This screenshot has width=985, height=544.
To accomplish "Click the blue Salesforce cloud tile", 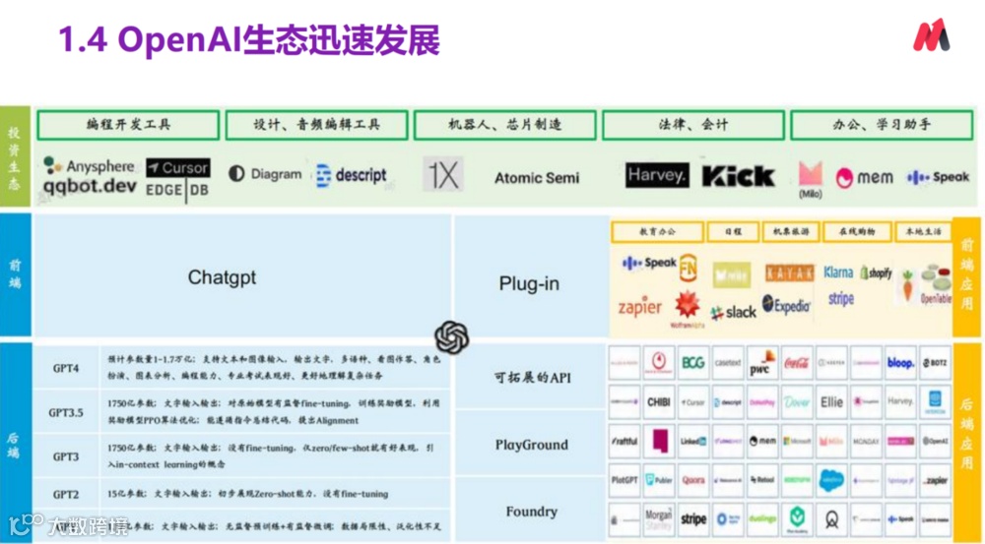I will (x=830, y=481).
